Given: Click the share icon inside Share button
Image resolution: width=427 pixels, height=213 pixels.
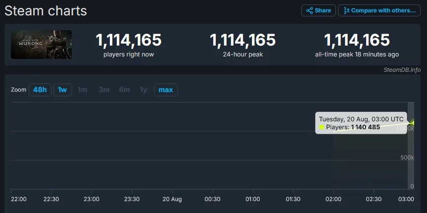Looking at the screenshot, I should tap(309, 10).
